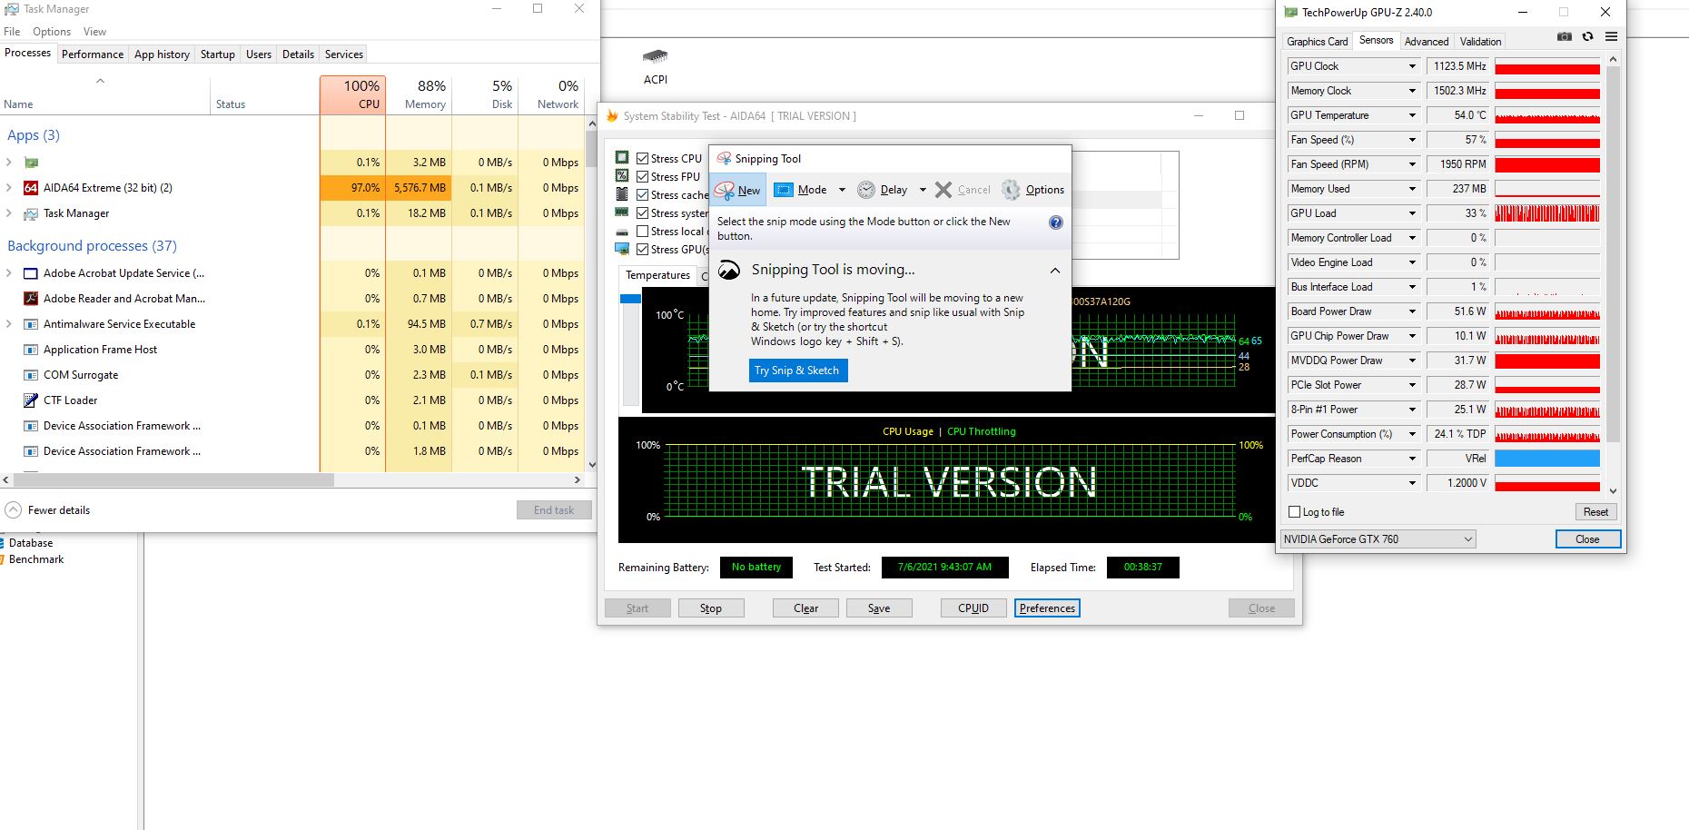This screenshot has height=830, width=1689.
Task: Click the Reset button in GPU-Z
Action: [1595, 512]
